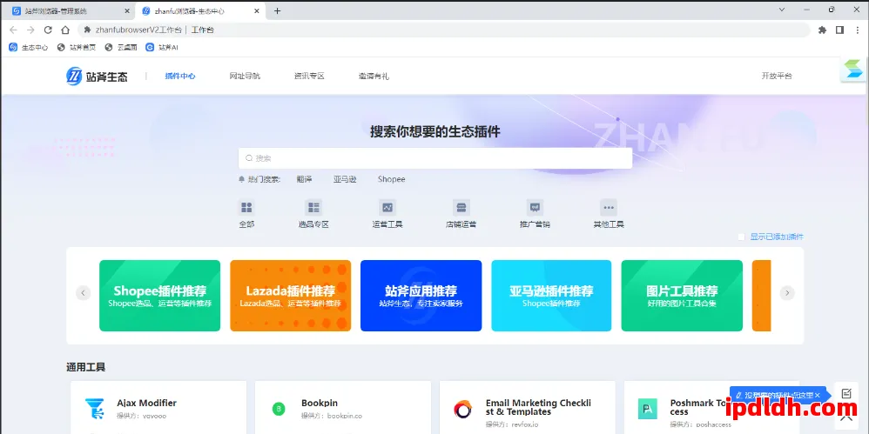Image resolution: width=869 pixels, height=434 pixels.
Task: Click the green-blue floating widget icon at top right
Action: tap(853, 70)
